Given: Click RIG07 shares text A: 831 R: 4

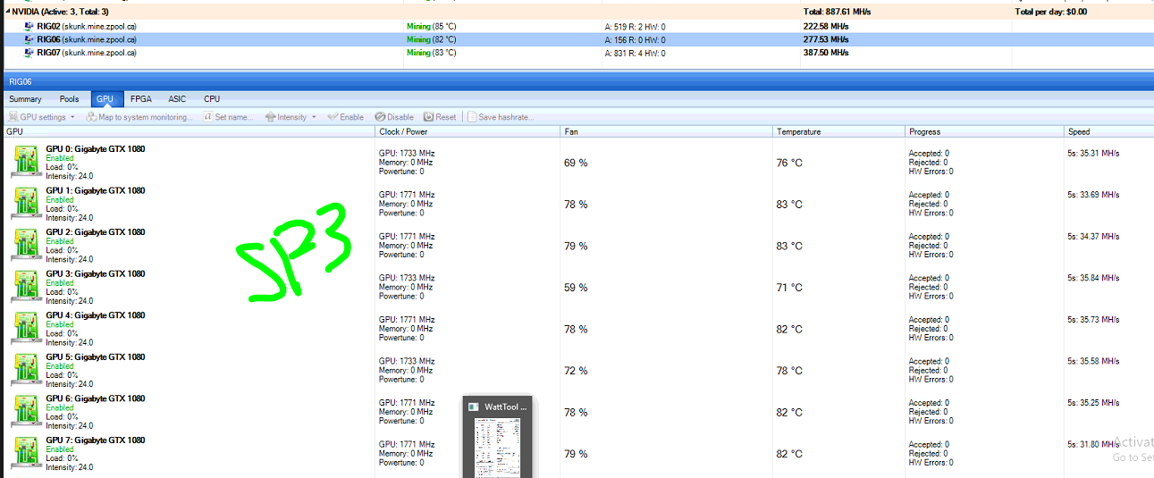Looking at the screenshot, I should 624,53.
